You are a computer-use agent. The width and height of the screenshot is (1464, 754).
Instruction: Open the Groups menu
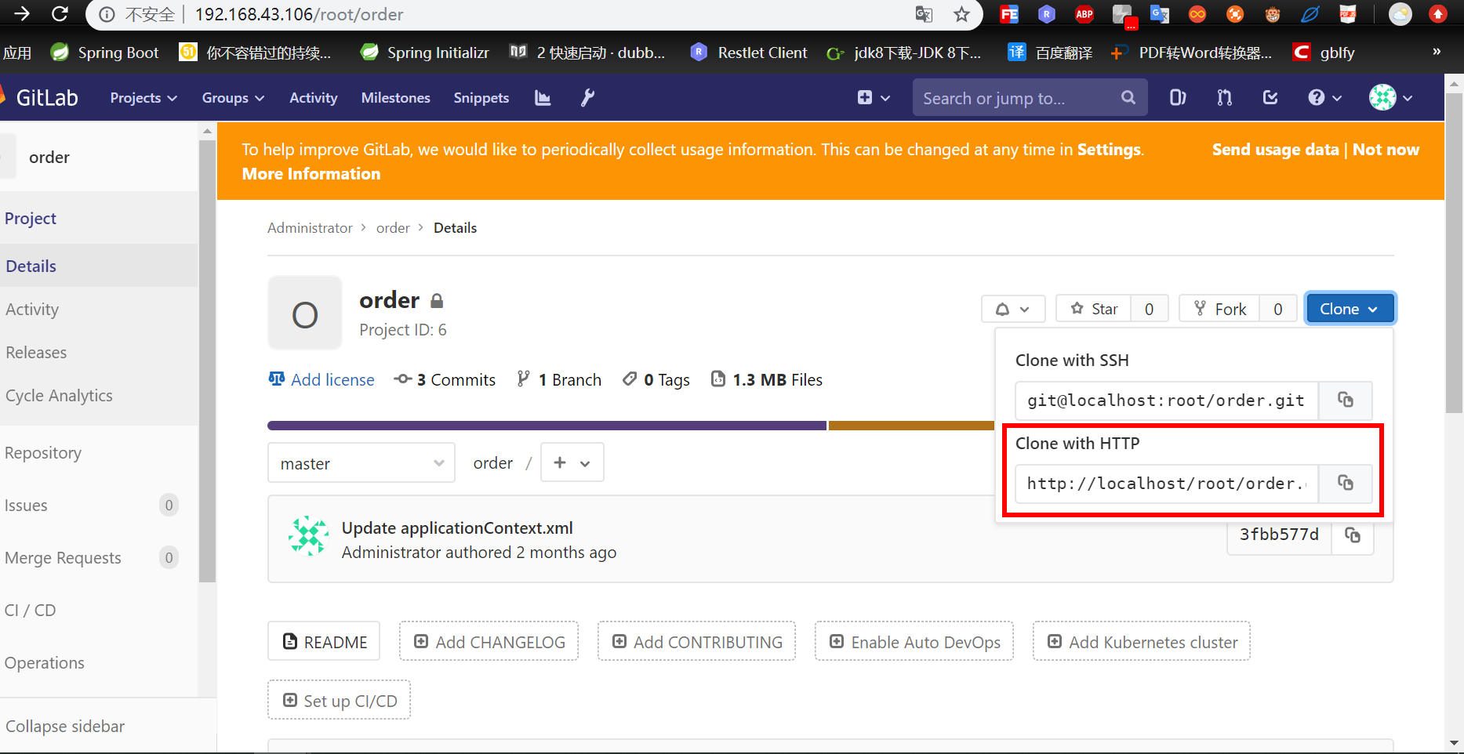click(233, 98)
